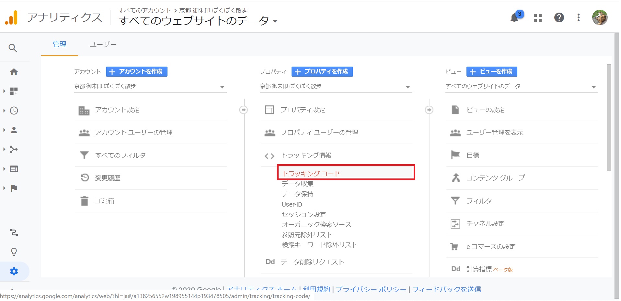Open the account profile avatar

[600, 17]
